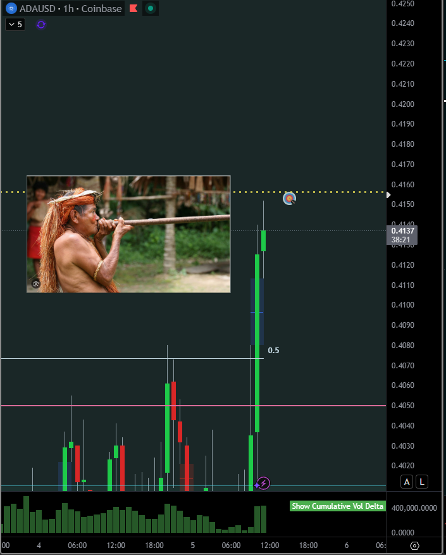The height and width of the screenshot is (555, 446).
Task: Click the 0.5 fib level label
Action: point(273,351)
